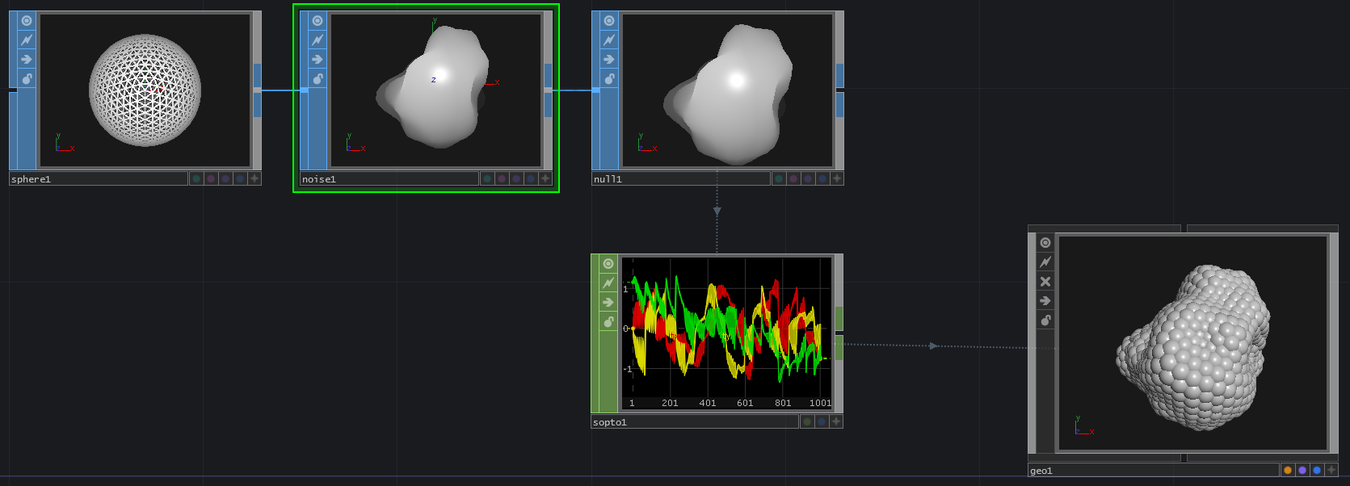The image size is (1350, 486).
Task: Toggle the orange flag on geo1
Action: pyautogui.click(x=1287, y=470)
